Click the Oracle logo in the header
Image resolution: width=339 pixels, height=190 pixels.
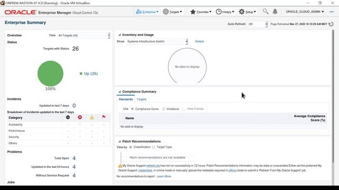coord(21,12)
